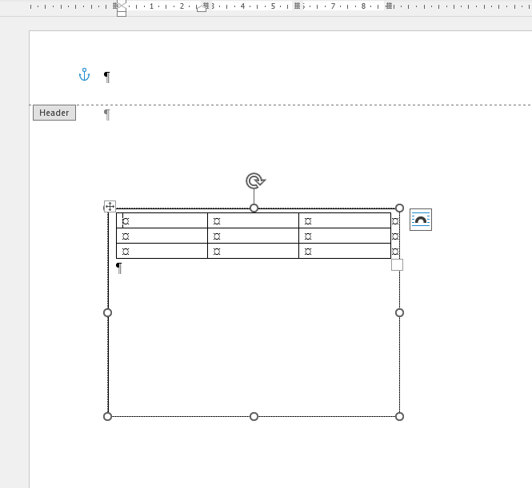
Task: Click the ruler column marker right of 8
Action: pyautogui.click(x=389, y=6)
